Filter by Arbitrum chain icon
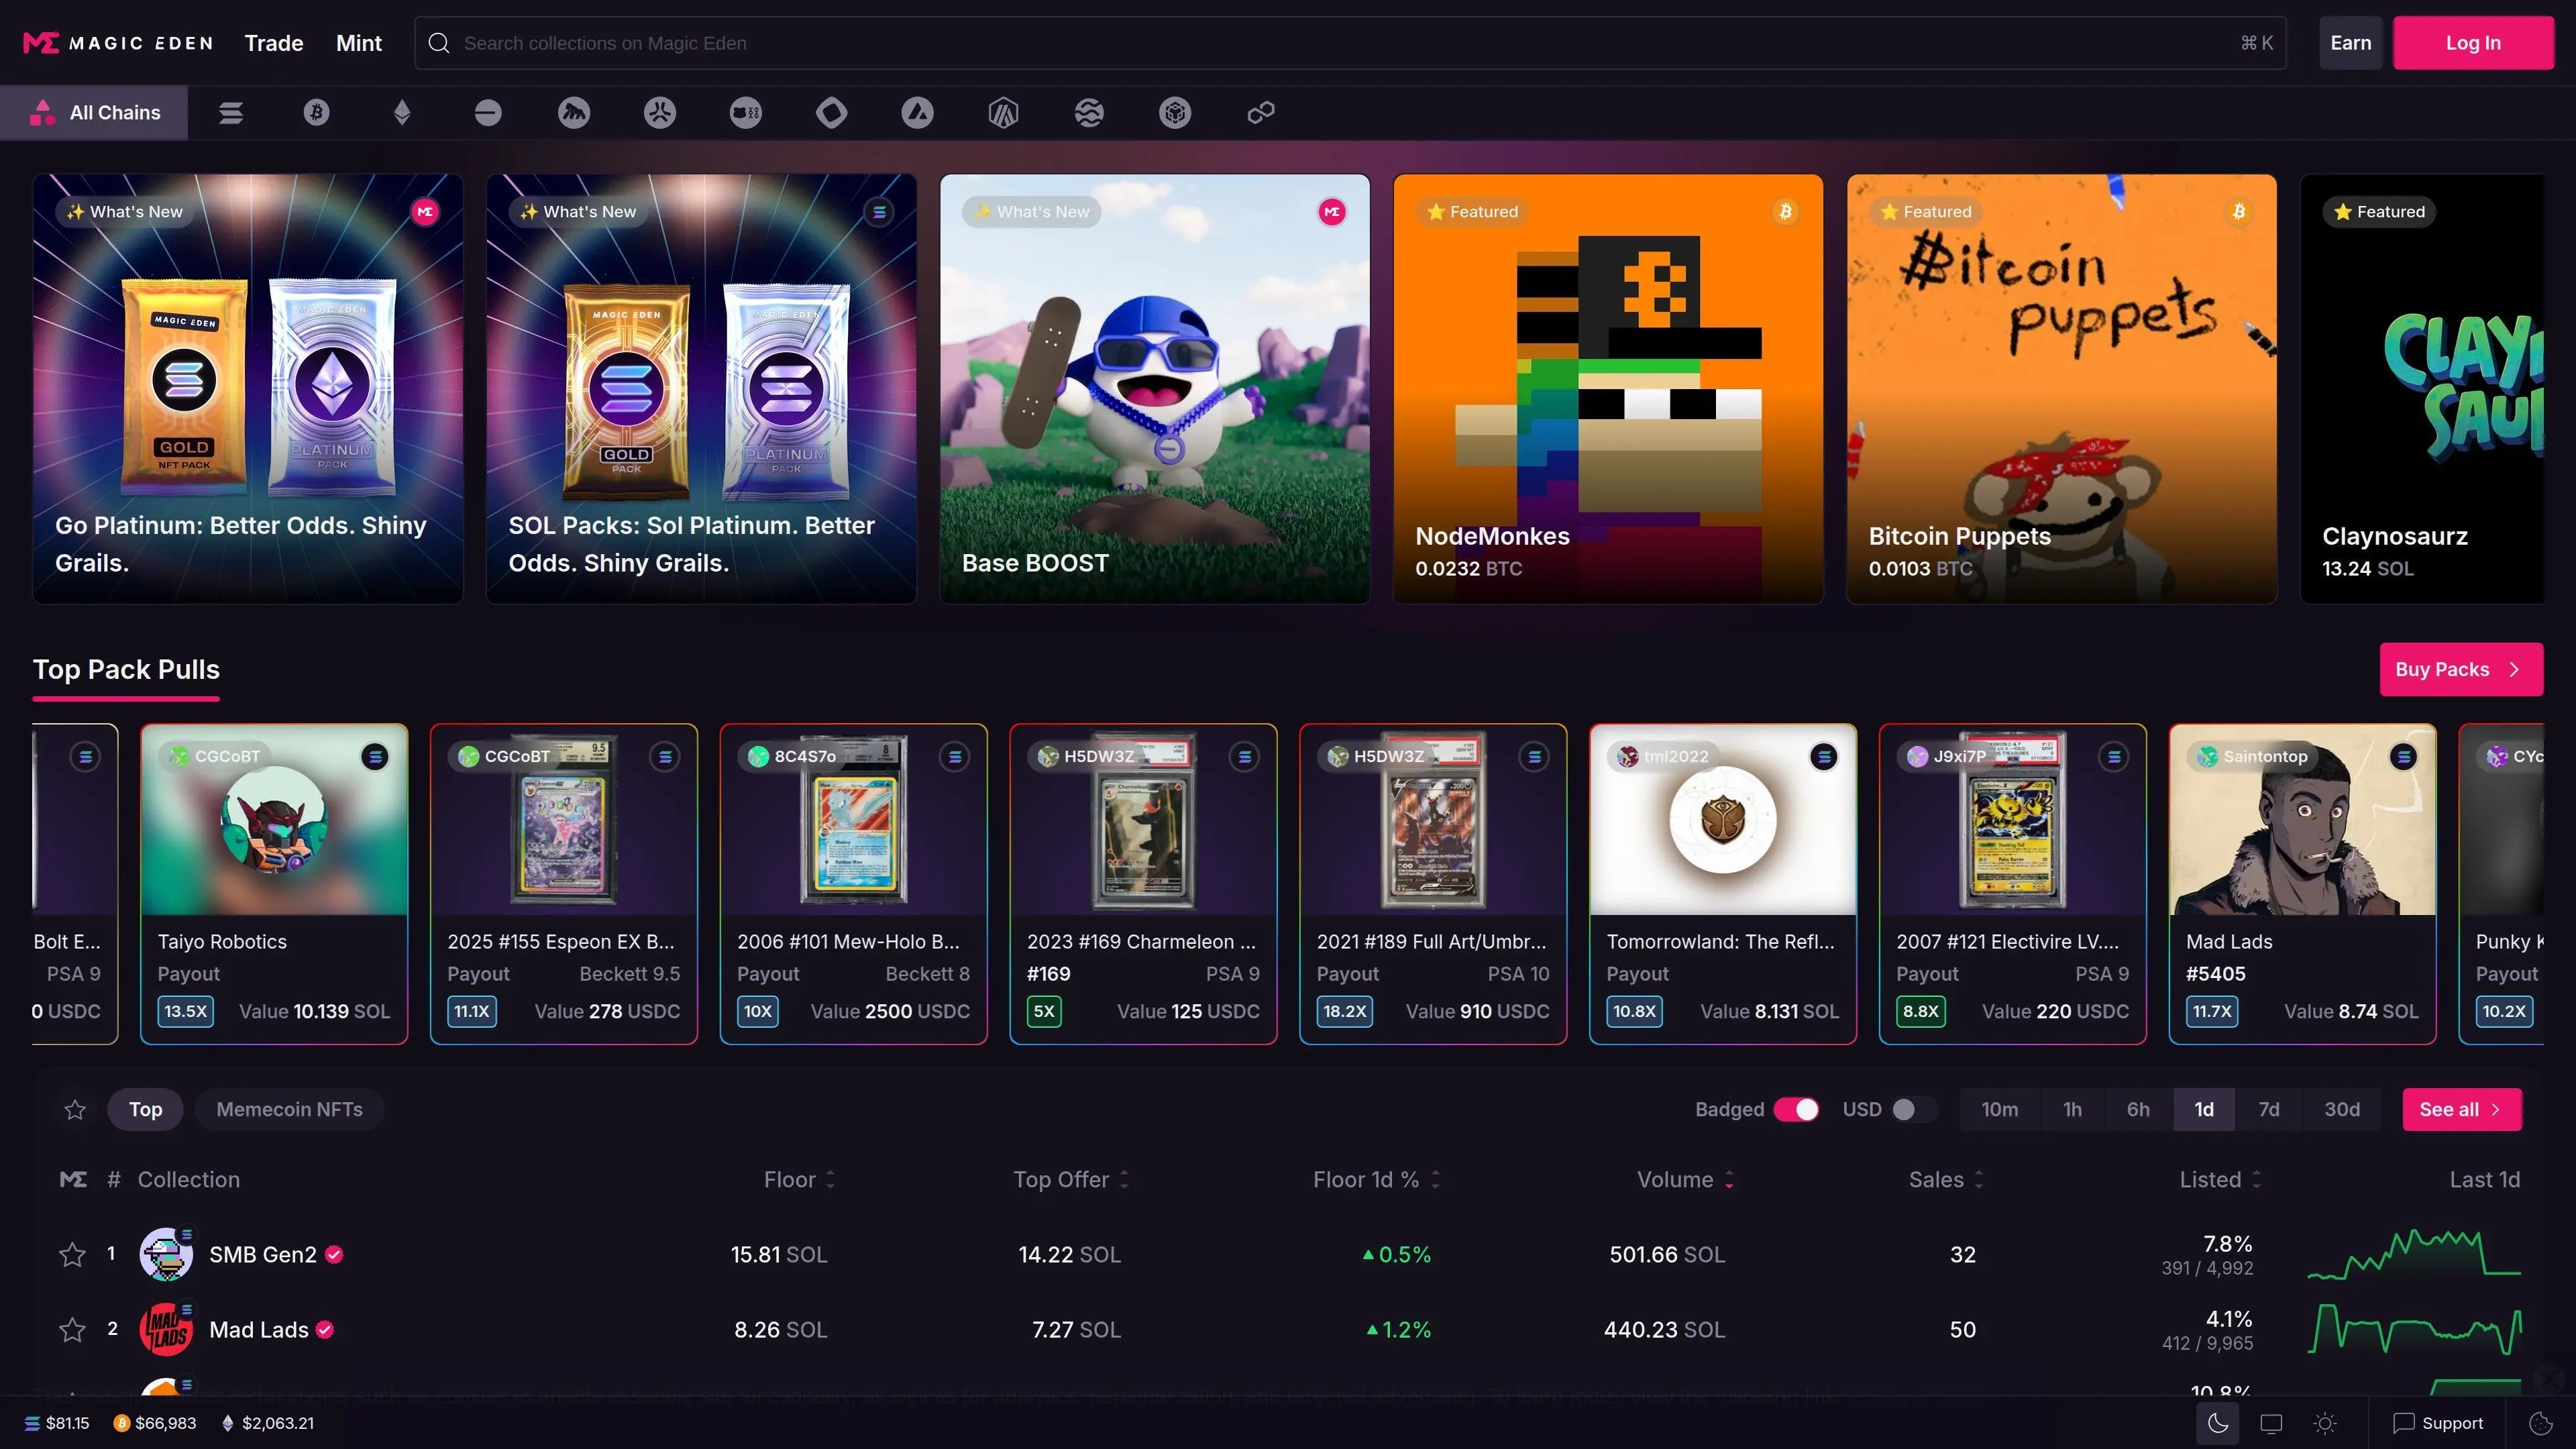Viewport: 2576px width, 1449px height. [1004, 113]
